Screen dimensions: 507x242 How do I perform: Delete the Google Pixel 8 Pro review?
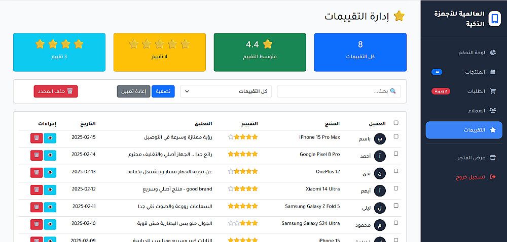click(x=37, y=155)
